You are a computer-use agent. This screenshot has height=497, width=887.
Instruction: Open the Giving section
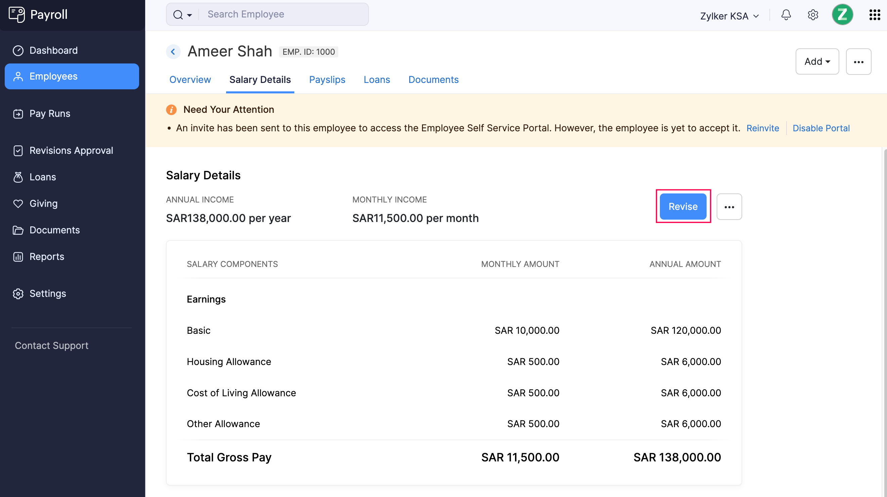click(43, 203)
